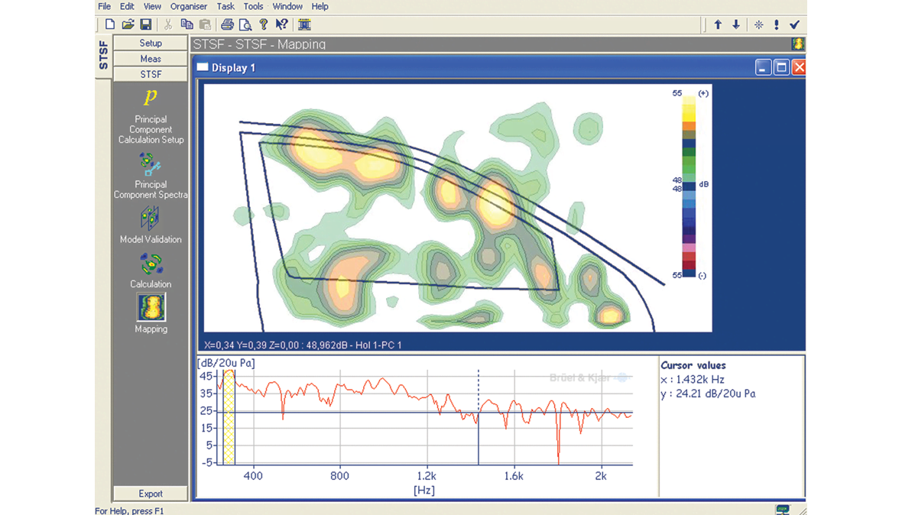Click the checkmark icon in the toolbar
This screenshot has height=515, width=902.
(x=794, y=24)
